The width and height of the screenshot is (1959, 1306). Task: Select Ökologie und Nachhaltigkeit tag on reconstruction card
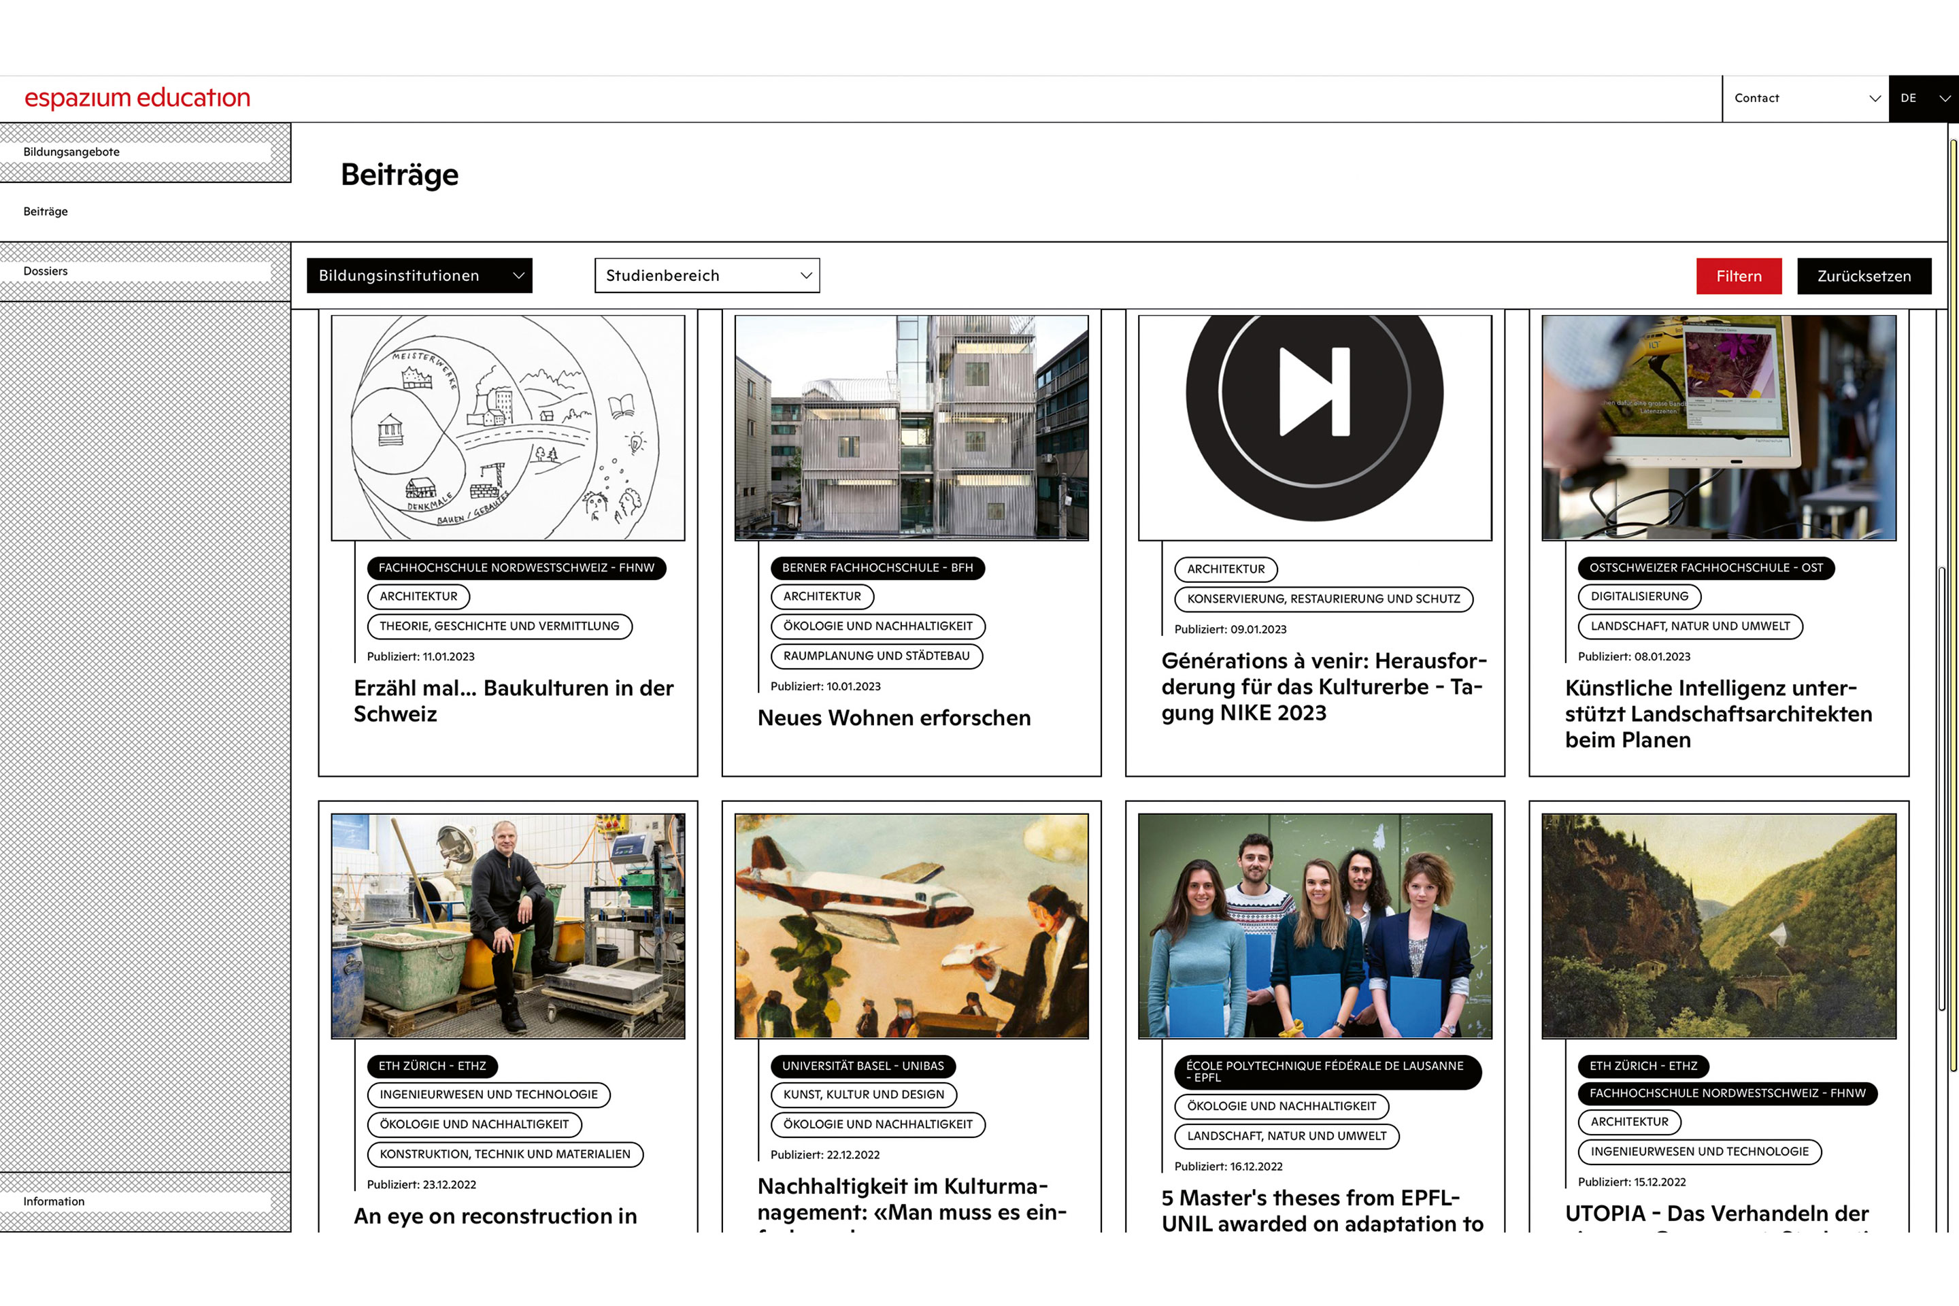point(475,1124)
